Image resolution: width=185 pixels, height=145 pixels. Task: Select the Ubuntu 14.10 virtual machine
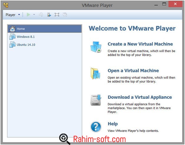point(44,45)
